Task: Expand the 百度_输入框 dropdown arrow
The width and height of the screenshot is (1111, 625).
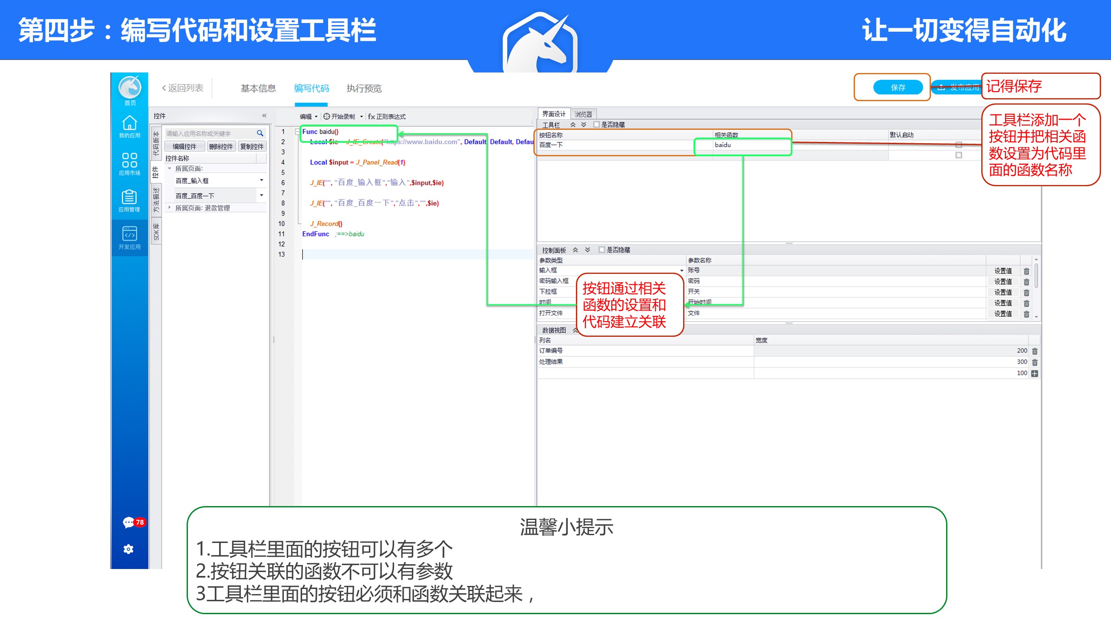Action: pyautogui.click(x=261, y=180)
